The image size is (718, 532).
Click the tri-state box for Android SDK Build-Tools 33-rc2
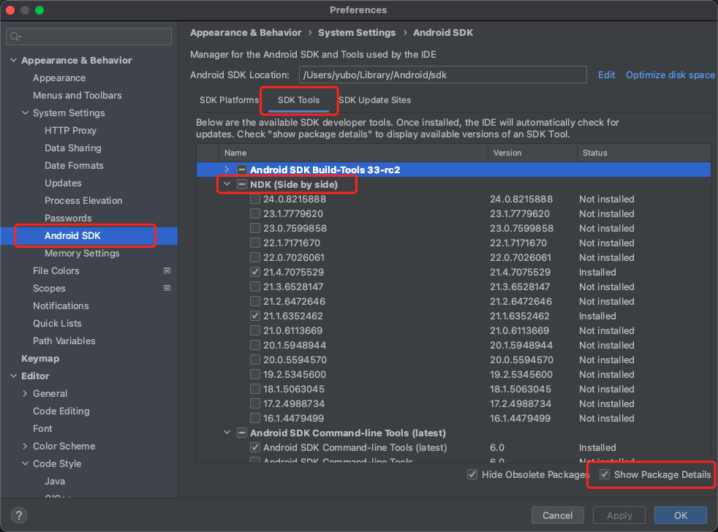coord(242,170)
